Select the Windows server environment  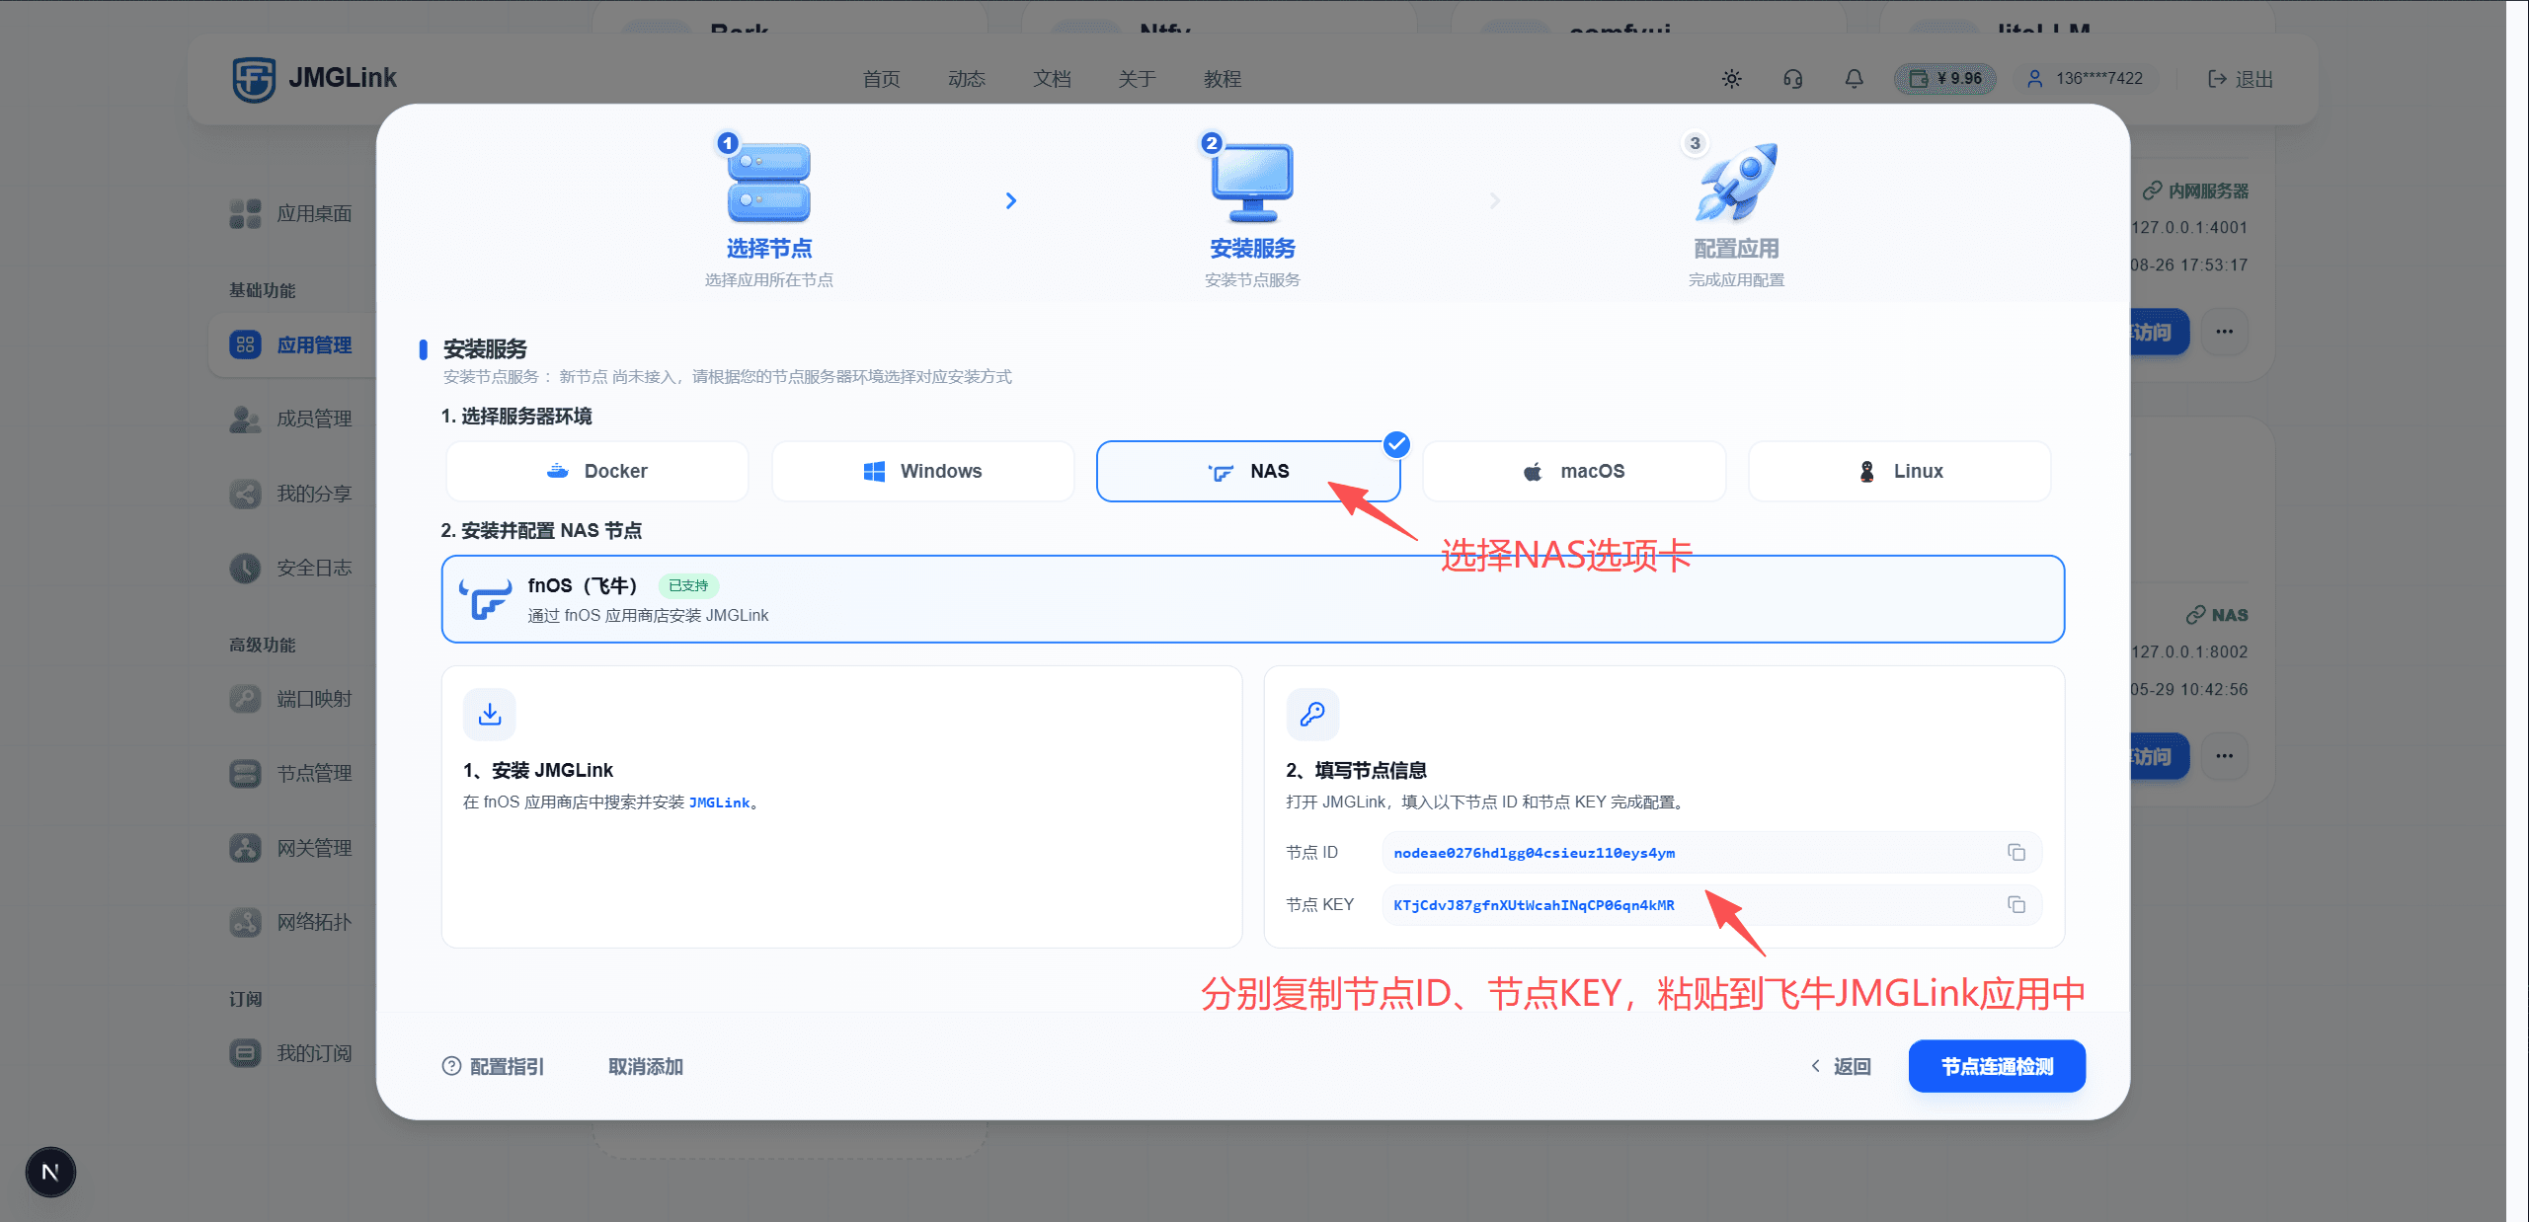point(922,472)
